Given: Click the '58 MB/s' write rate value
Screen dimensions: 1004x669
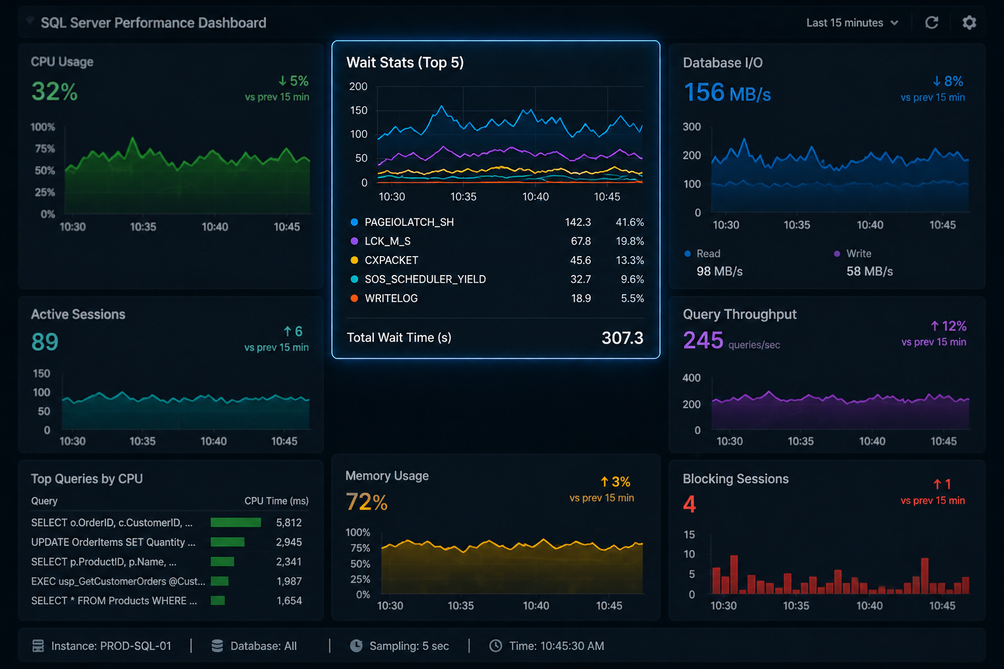Looking at the screenshot, I should click(x=869, y=271).
